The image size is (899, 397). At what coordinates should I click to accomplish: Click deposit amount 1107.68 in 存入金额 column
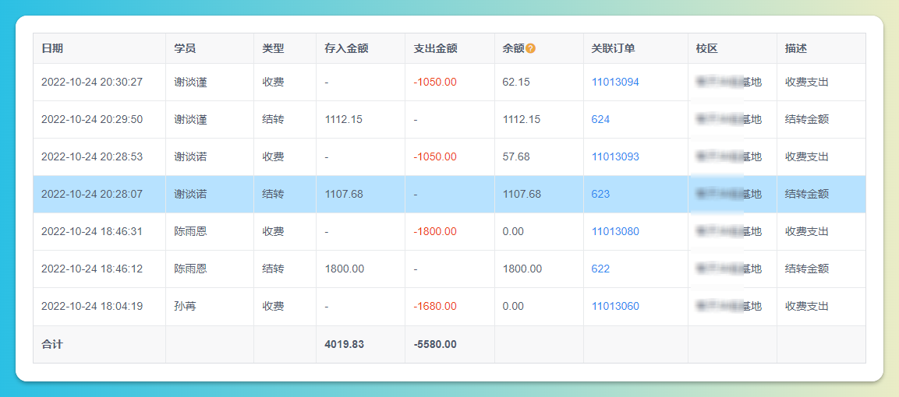pos(343,194)
